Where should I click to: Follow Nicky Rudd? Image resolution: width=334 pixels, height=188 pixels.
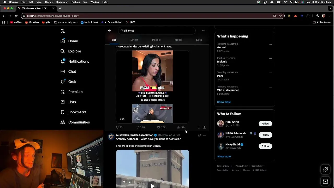click(x=265, y=146)
